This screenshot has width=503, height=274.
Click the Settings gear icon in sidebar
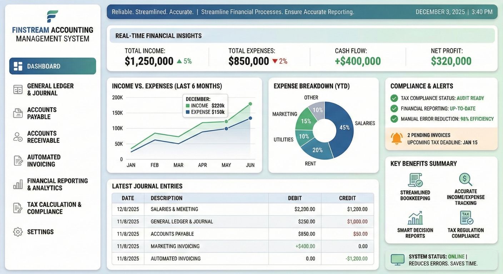18,232
